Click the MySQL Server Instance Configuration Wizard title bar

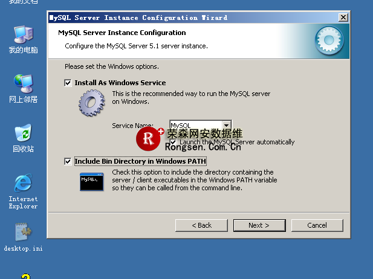click(x=181, y=18)
